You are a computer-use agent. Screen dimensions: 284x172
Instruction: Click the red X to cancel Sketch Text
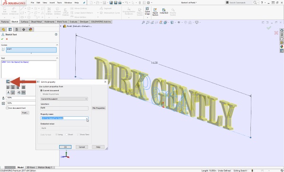[x=7, y=39]
